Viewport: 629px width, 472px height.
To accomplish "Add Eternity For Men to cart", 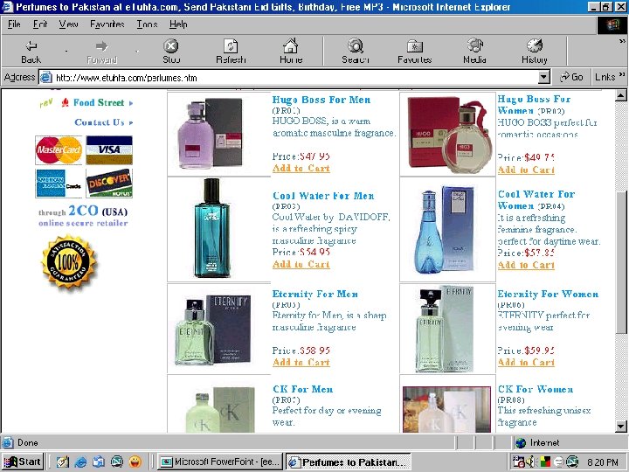I will [301, 362].
